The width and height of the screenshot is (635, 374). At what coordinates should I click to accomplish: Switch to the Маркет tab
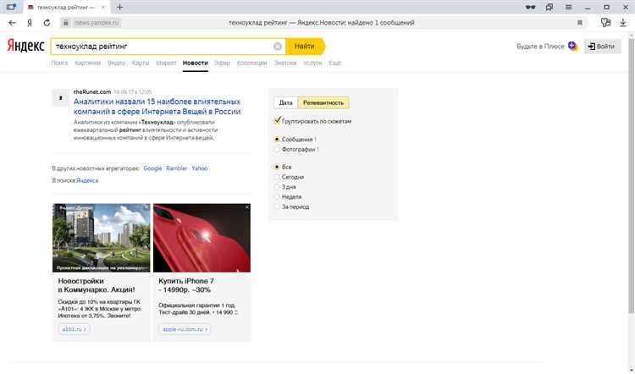[x=166, y=63]
